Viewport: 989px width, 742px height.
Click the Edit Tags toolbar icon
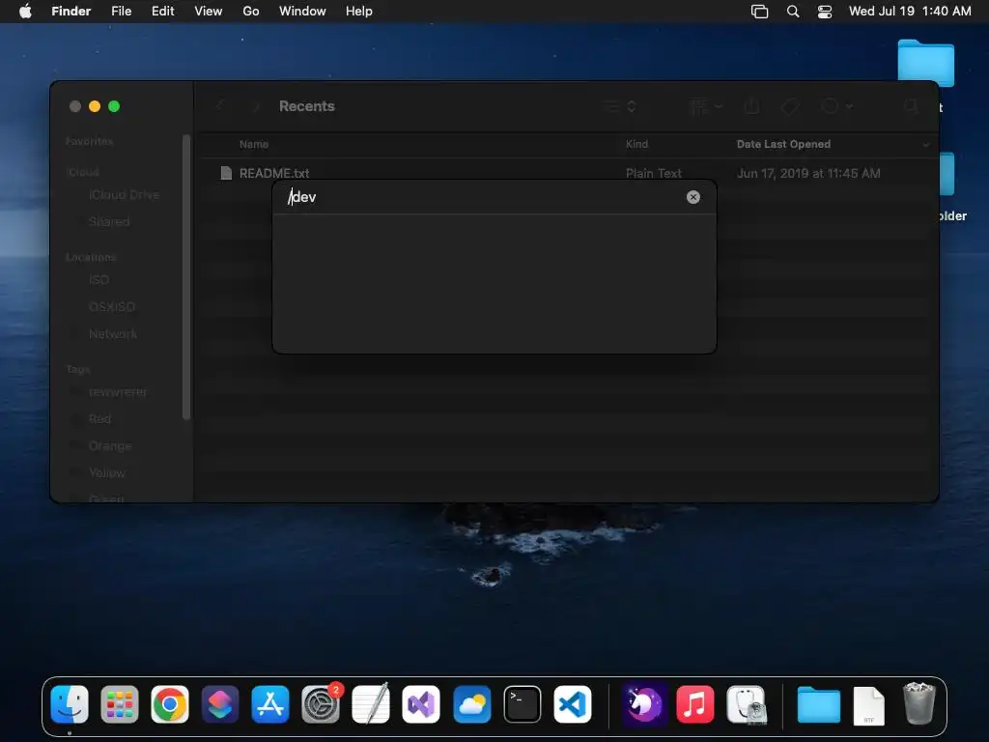pos(790,106)
